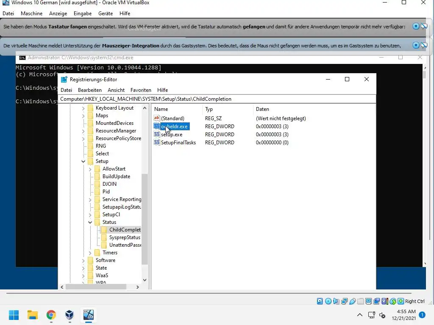Open the VirtualBox Geräte menu
434x325 pixels.
click(x=106, y=13)
